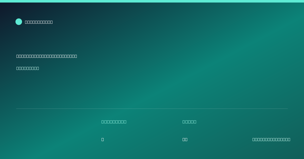Click the shorter subtitle line under the headline
This screenshot has height=159, width=304.
(x=28, y=68)
